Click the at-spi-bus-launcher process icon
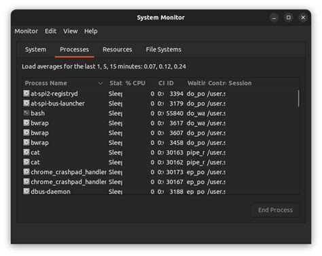Viewport: 322px width, 256px height. [x=26, y=103]
